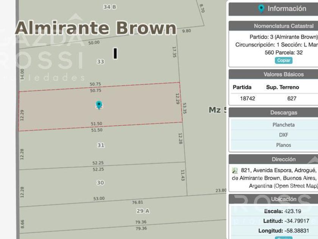
Task: Click the pin icon beside Información title
Action: point(261,9)
